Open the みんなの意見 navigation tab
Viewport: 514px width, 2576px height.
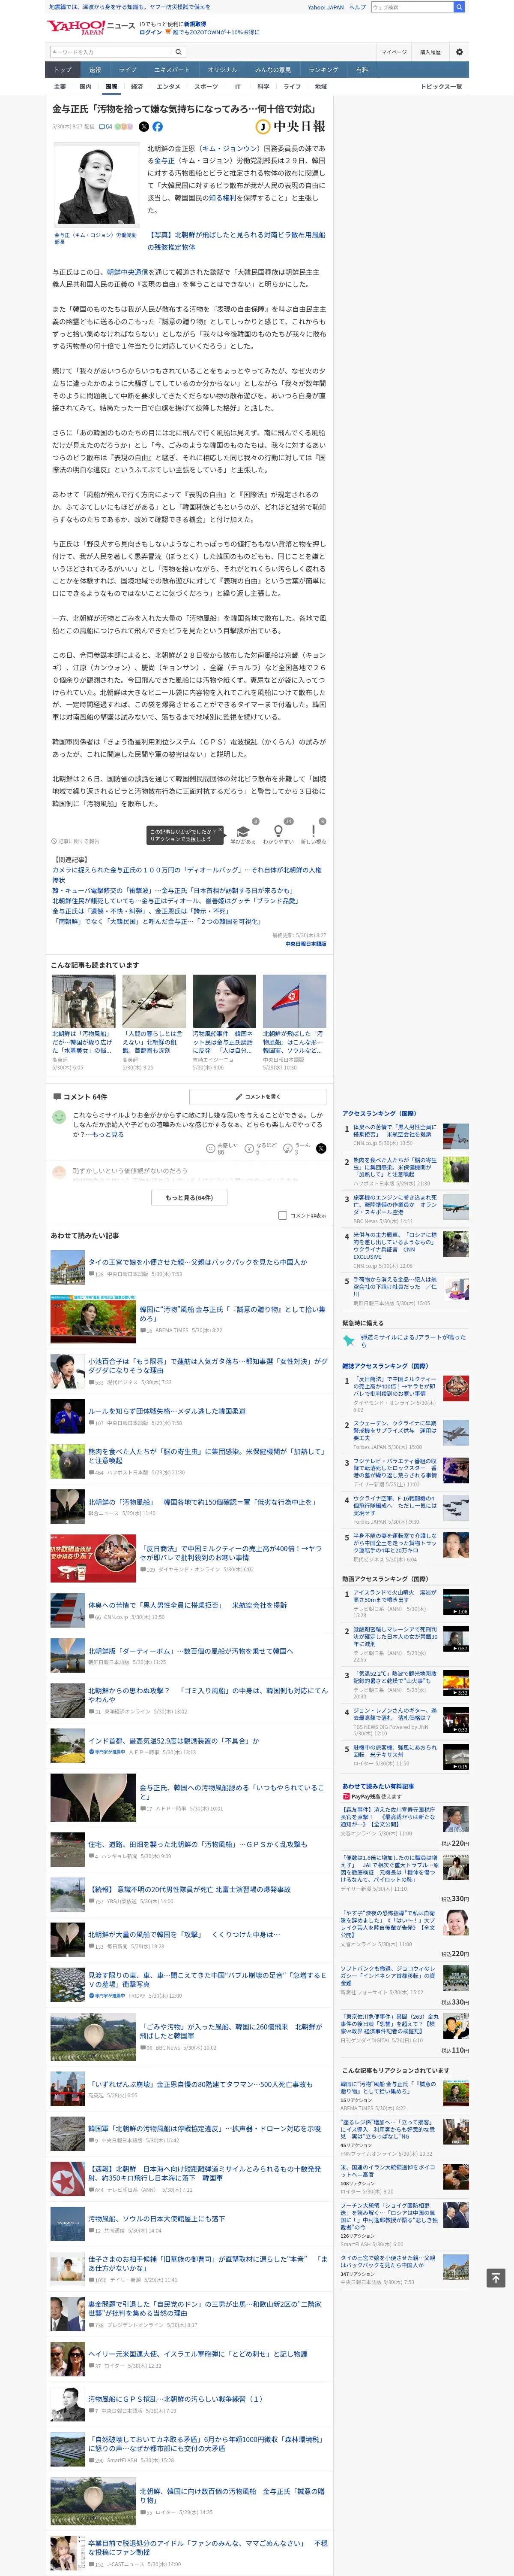point(272,70)
